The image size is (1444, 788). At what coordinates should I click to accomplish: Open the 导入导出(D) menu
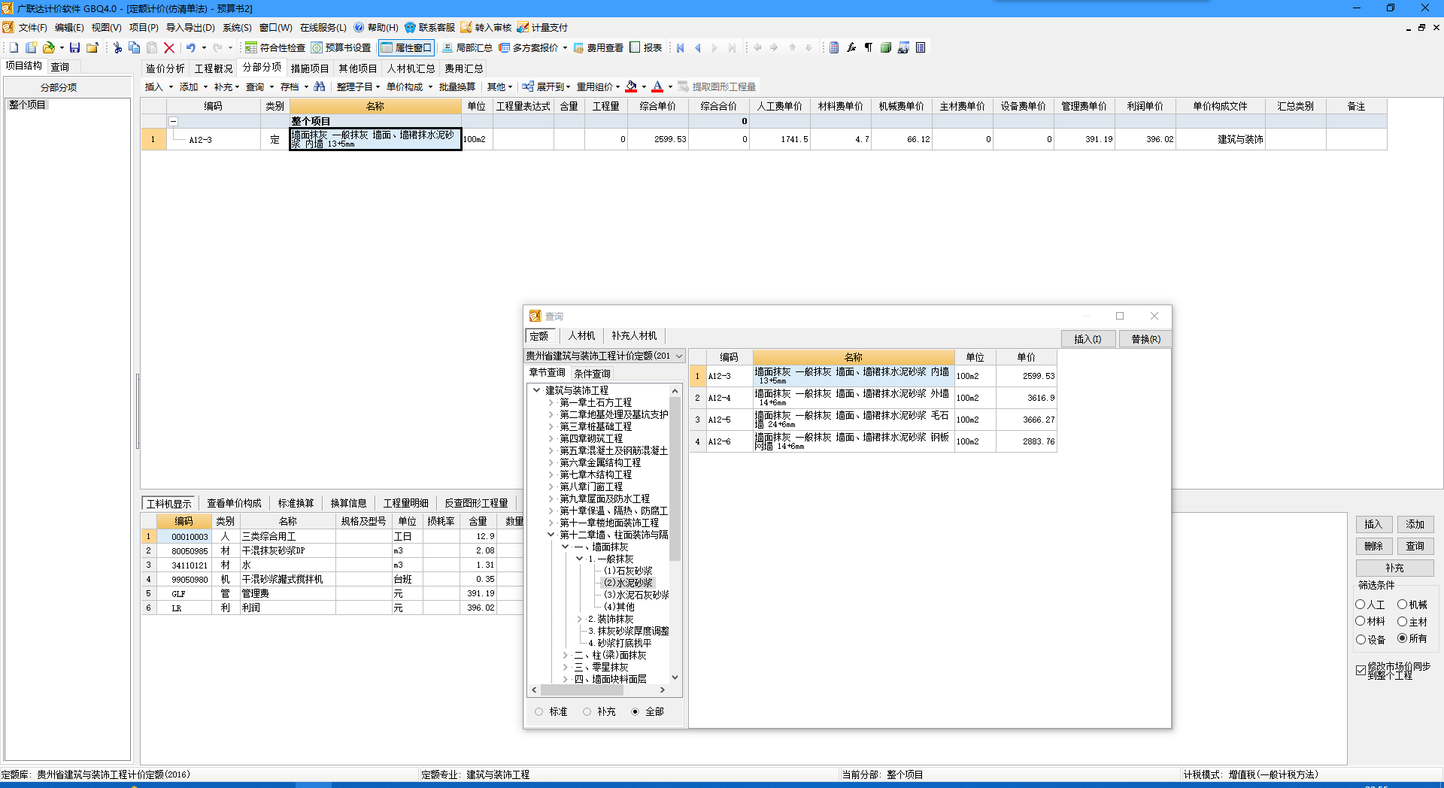(190, 28)
